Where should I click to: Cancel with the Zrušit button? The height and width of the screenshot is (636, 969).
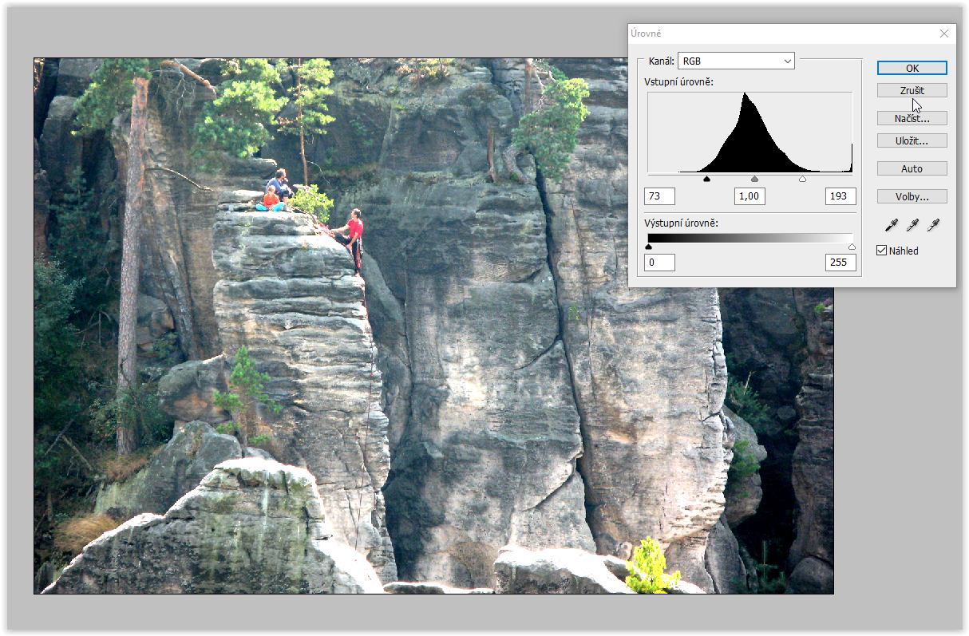[x=912, y=90]
